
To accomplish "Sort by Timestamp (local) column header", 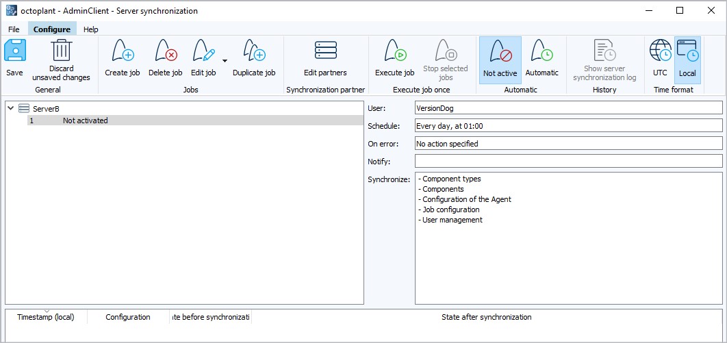I will point(45,317).
